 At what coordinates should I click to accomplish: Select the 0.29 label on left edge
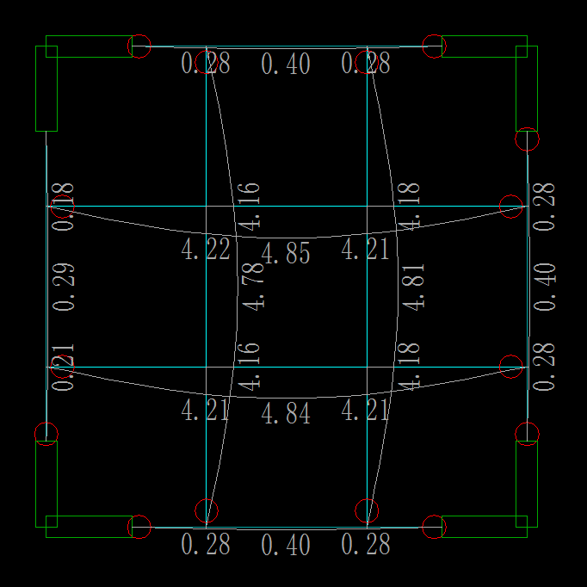pyautogui.click(x=64, y=287)
